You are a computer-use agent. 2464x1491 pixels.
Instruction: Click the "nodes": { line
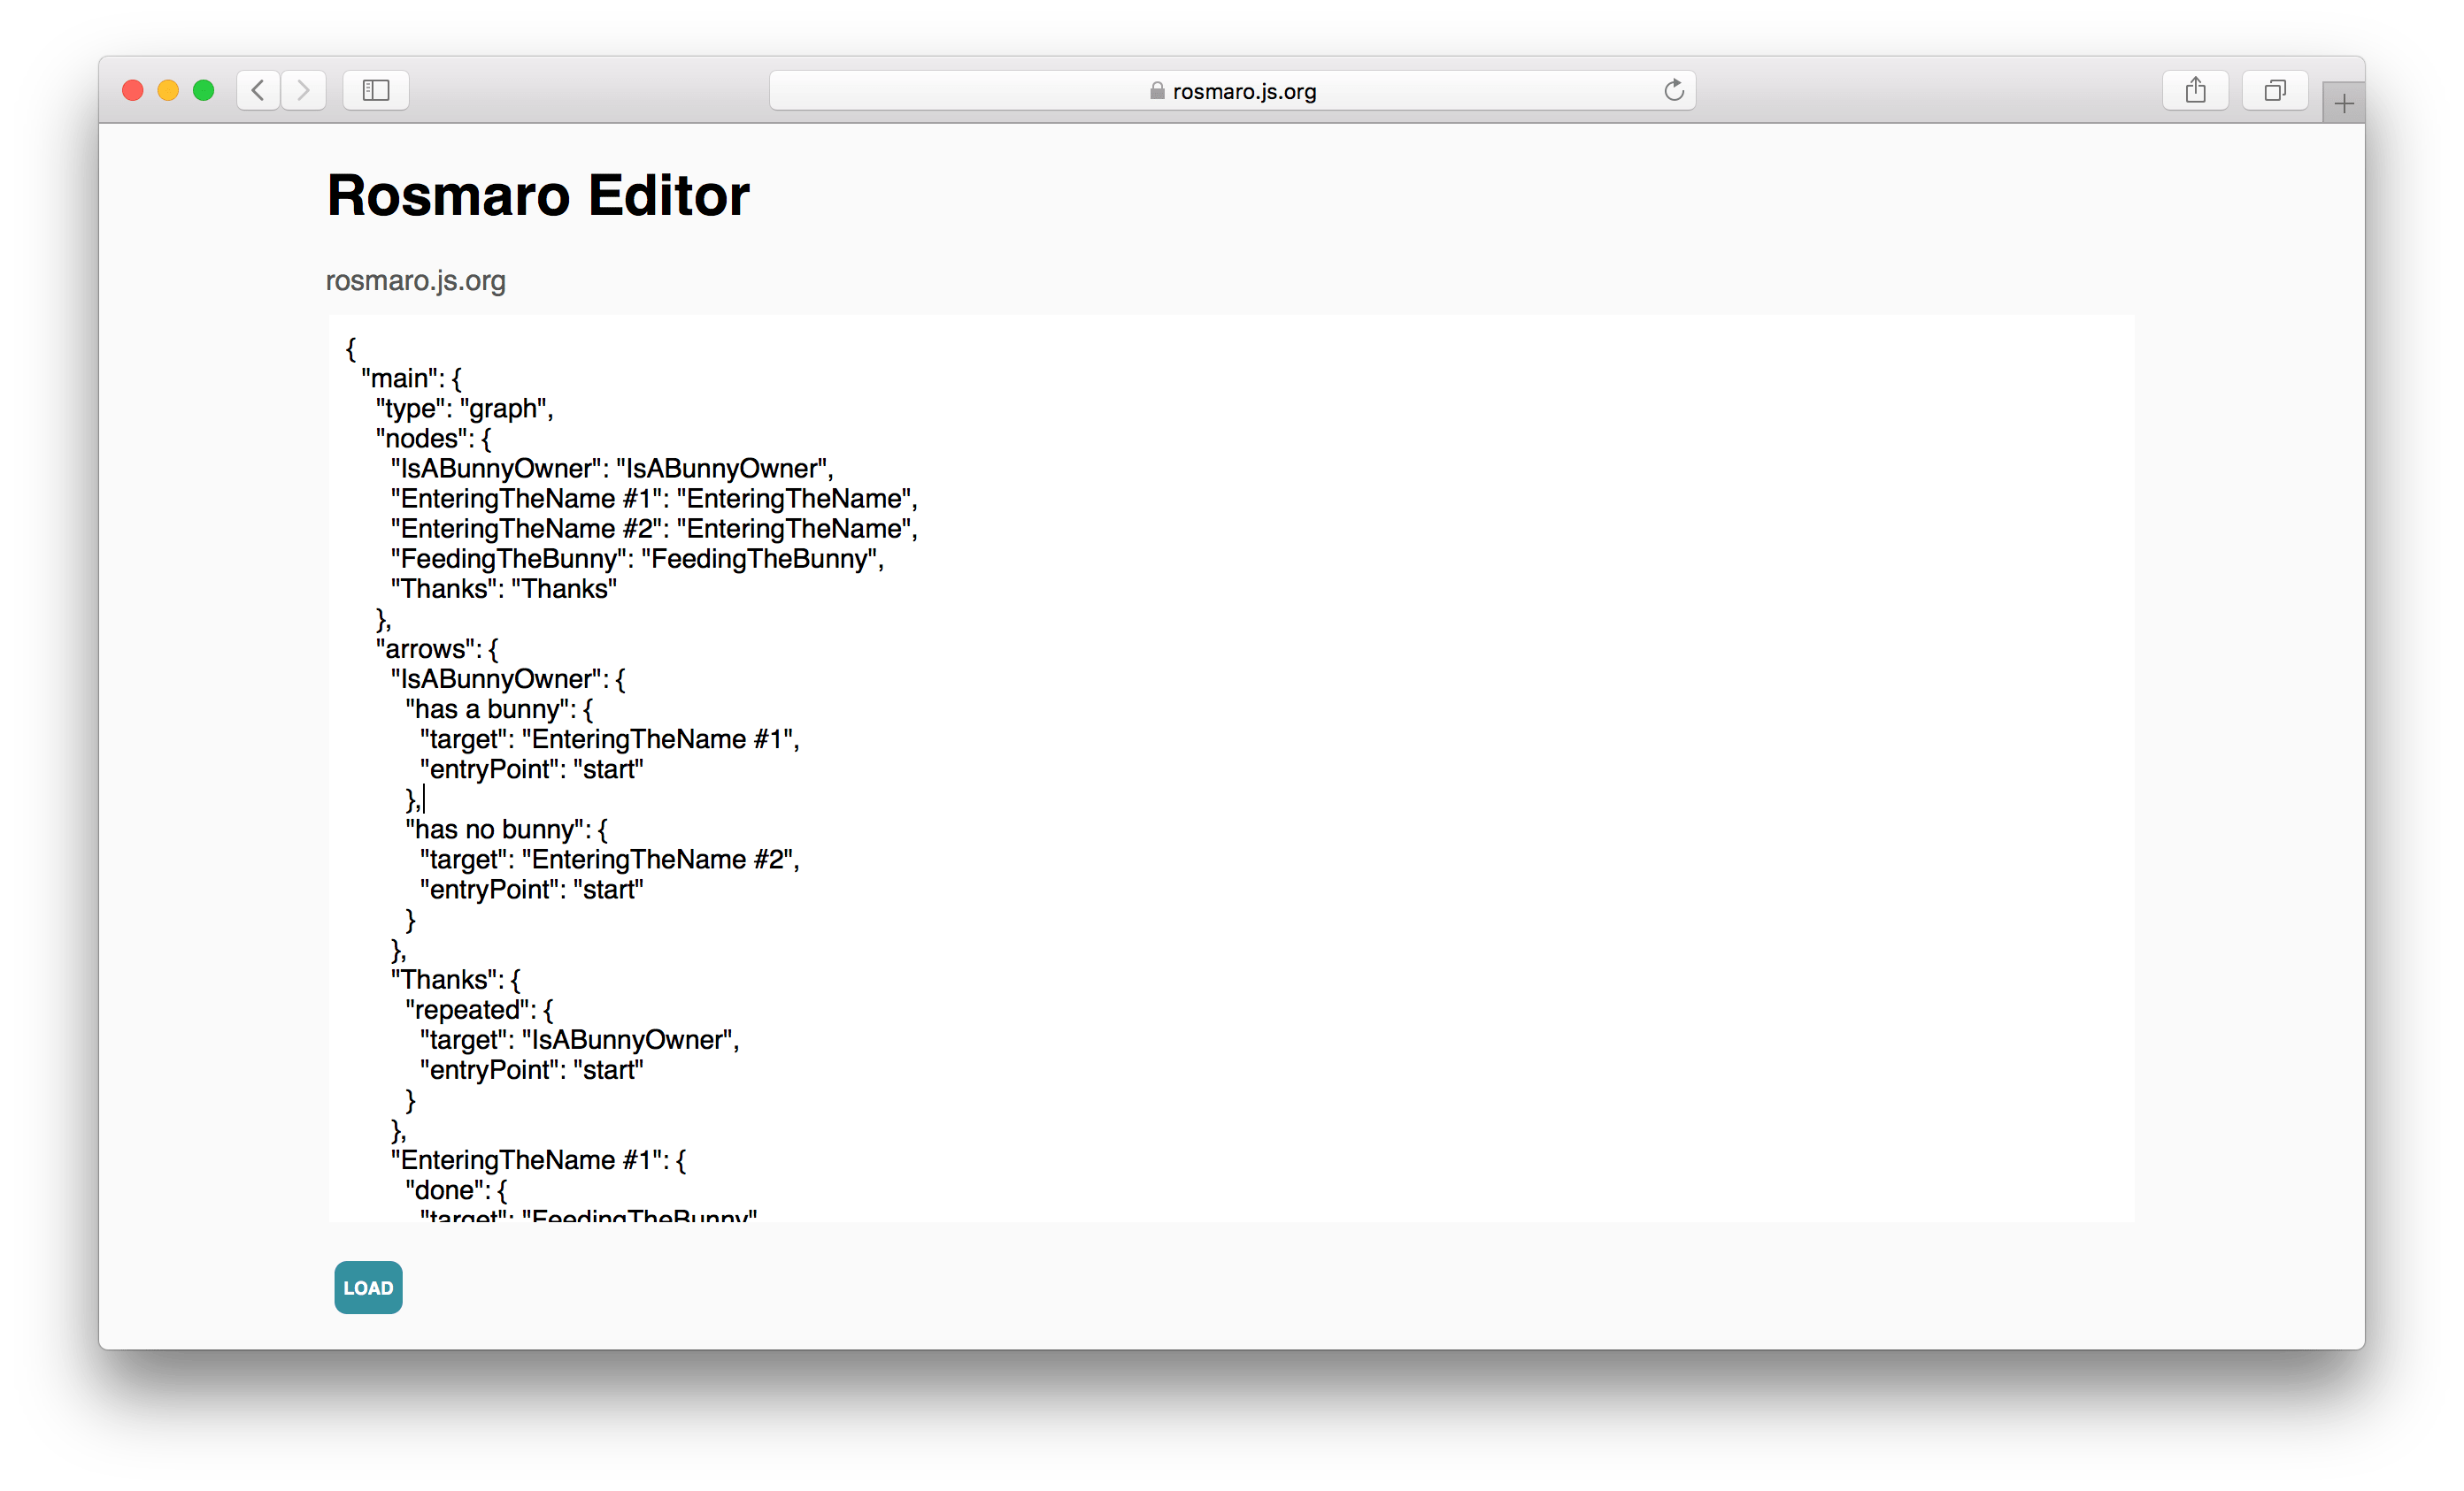(x=433, y=439)
